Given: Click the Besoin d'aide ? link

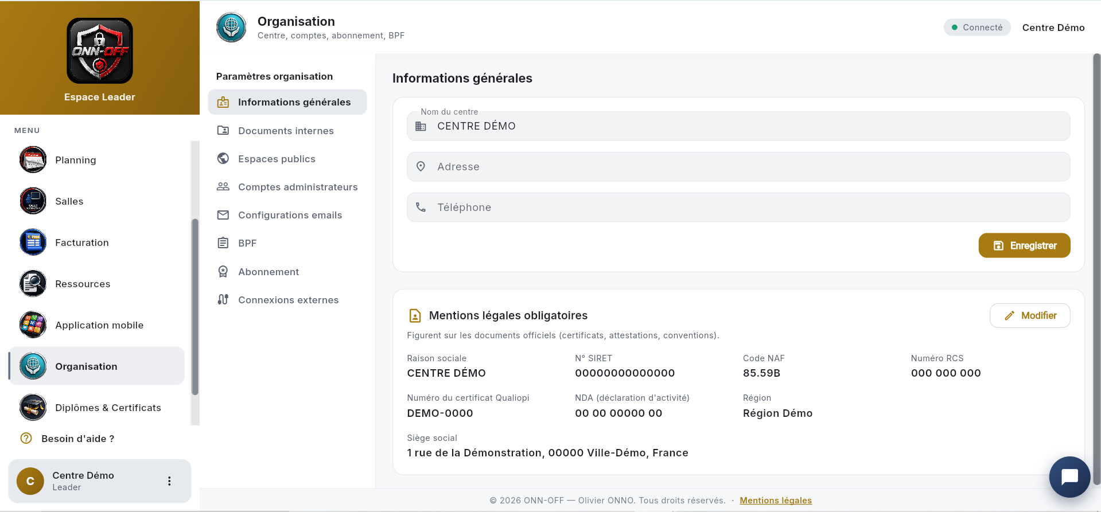Looking at the screenshot, I should [x=78, y=439].
